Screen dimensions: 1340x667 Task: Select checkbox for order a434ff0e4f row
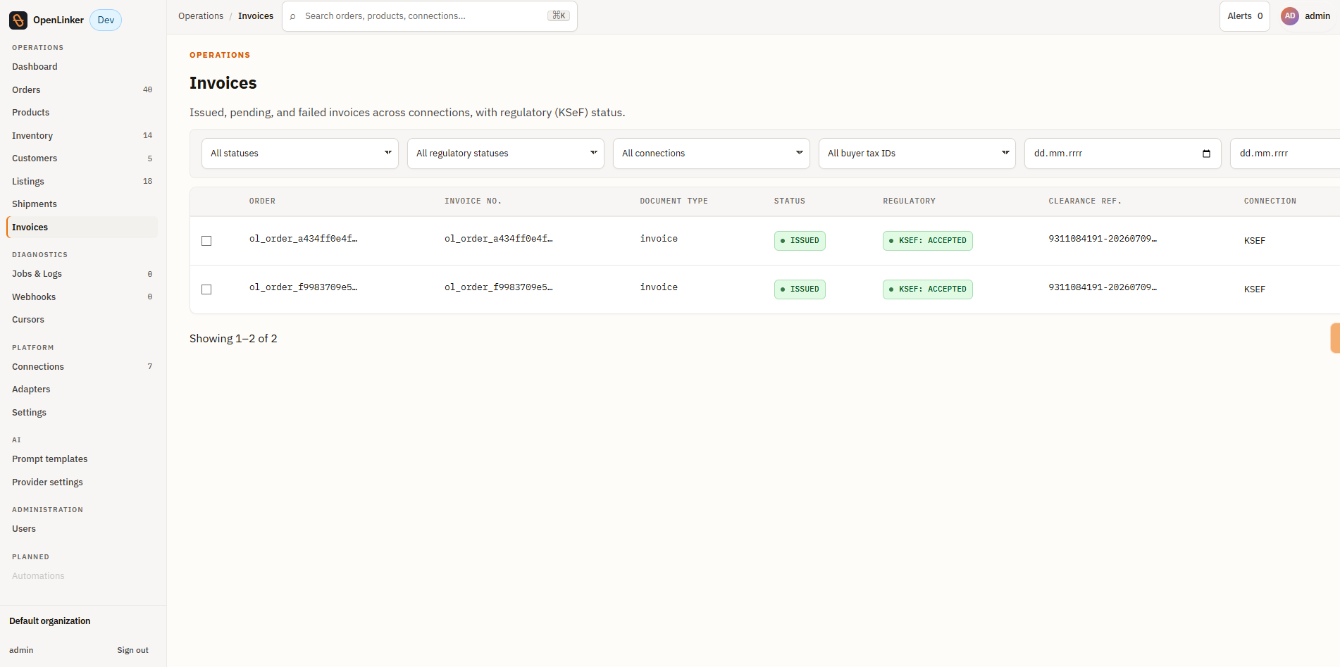coord(206,241)
